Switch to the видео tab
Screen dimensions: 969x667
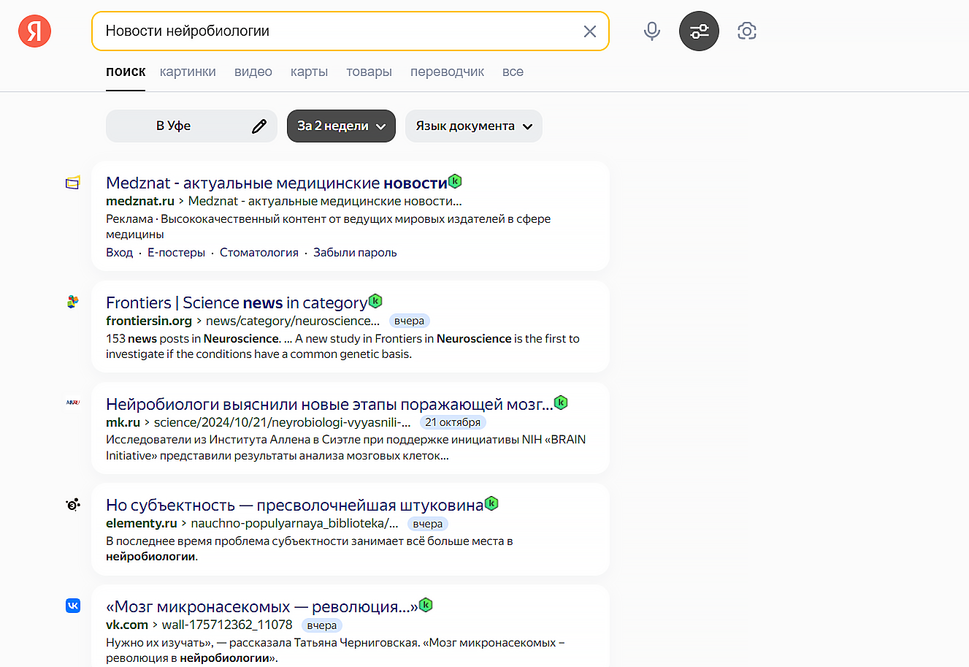253,72
